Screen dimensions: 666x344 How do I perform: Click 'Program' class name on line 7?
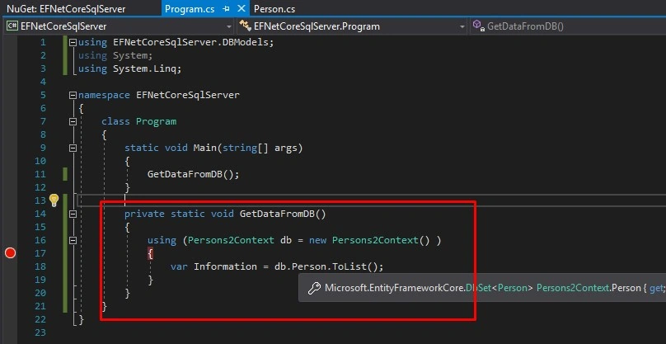156,121
